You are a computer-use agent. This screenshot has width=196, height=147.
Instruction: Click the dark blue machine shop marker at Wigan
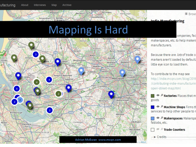(x=58, y=62)
